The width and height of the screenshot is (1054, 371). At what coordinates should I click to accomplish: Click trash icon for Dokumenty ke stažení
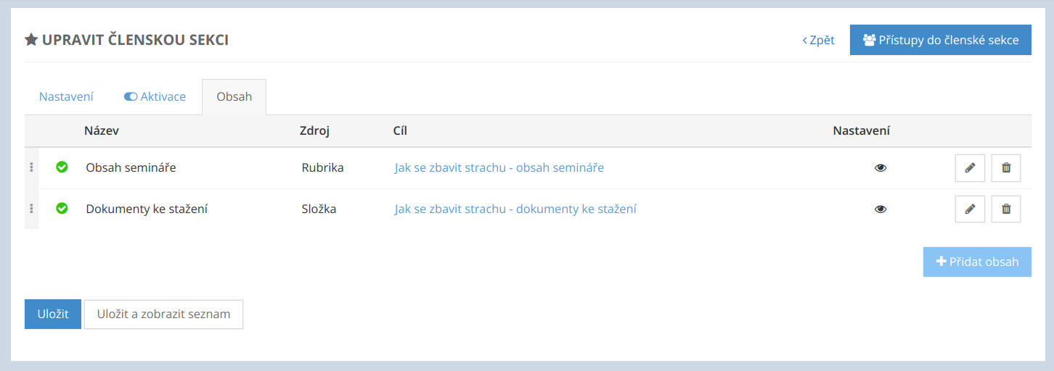[1006, 209]
